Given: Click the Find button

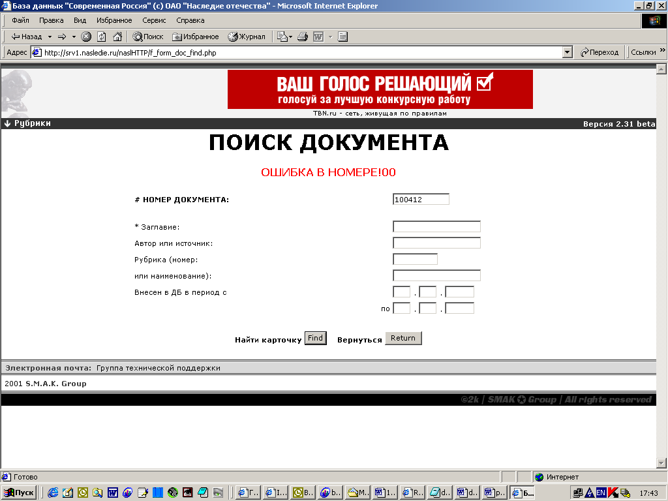Looking at the screenshot, I should tap(316, 339).
